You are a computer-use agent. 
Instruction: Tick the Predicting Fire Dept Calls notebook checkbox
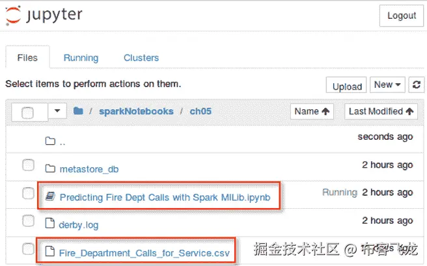[x=28, y=193]
